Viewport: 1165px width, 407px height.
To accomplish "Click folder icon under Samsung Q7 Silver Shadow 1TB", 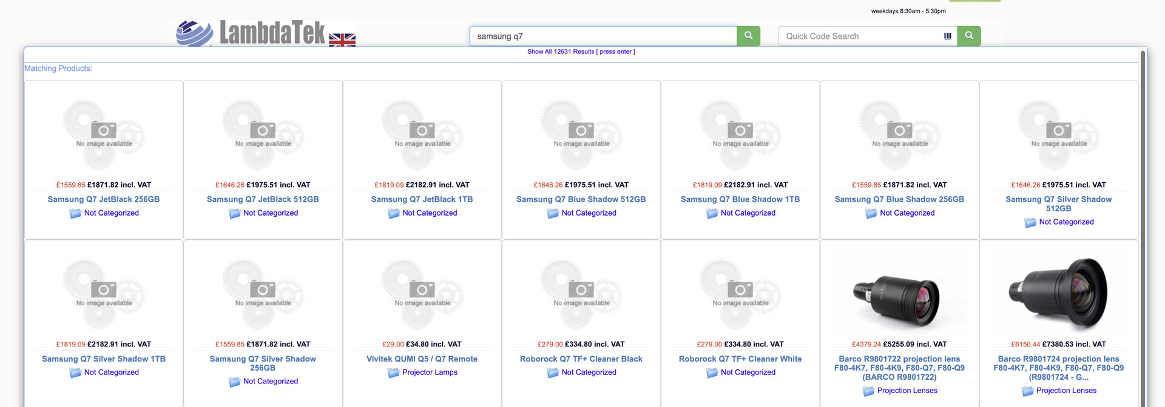I will (75, 372).
